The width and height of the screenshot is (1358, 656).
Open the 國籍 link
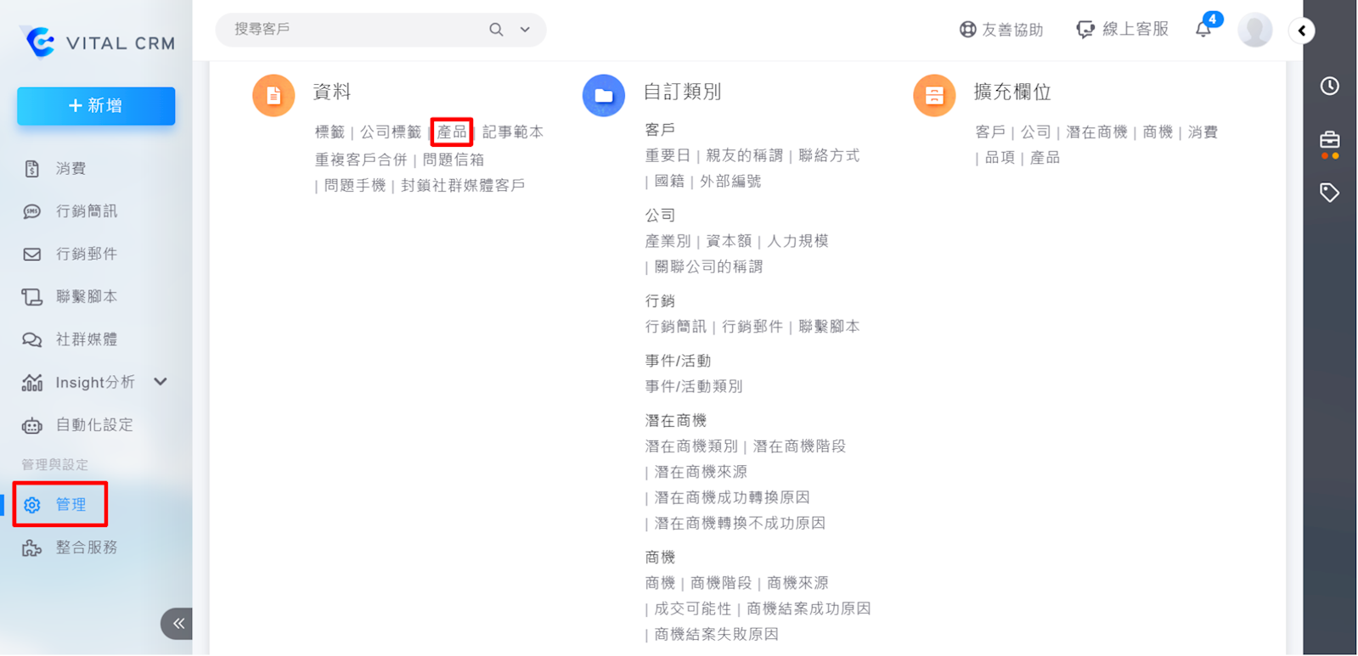669,181
